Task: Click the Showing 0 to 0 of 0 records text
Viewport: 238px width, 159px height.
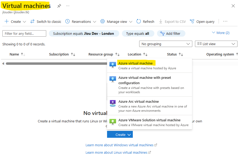Action: click(x=24, y=44)
